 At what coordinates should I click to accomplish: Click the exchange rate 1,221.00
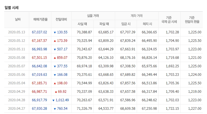pos(195,58)
